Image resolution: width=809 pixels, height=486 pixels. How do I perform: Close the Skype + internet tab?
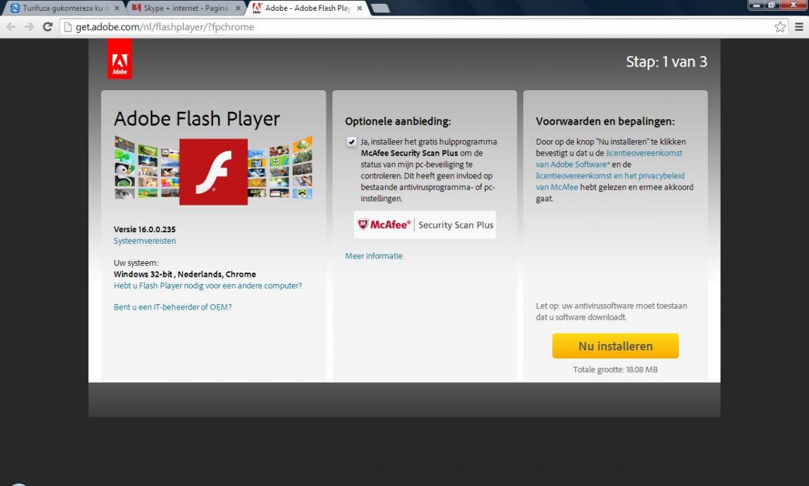click(237, 9)
